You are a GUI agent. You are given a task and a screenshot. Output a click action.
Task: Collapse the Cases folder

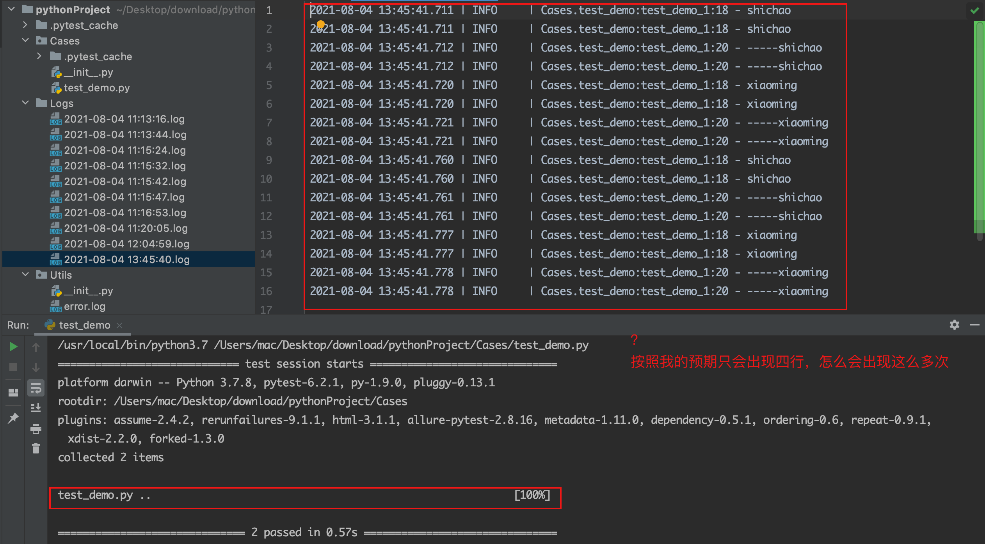coord(26,41)
